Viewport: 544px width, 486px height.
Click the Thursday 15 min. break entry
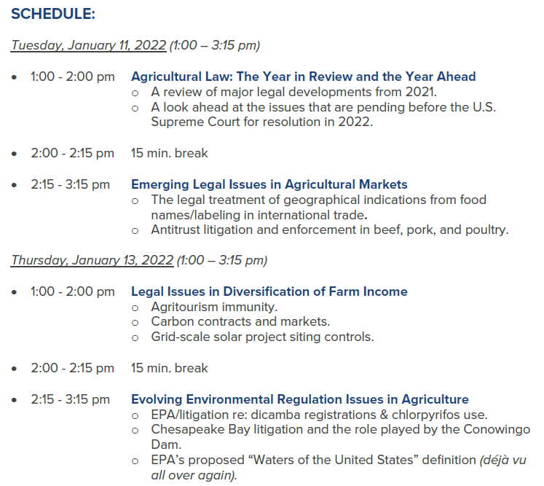point(169,368)
